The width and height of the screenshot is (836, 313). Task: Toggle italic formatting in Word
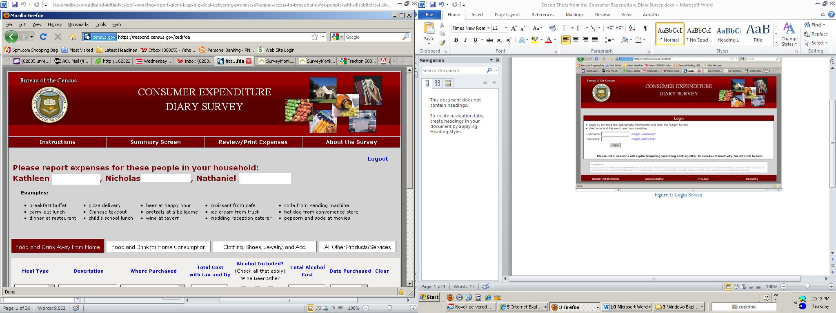point(465,40)
